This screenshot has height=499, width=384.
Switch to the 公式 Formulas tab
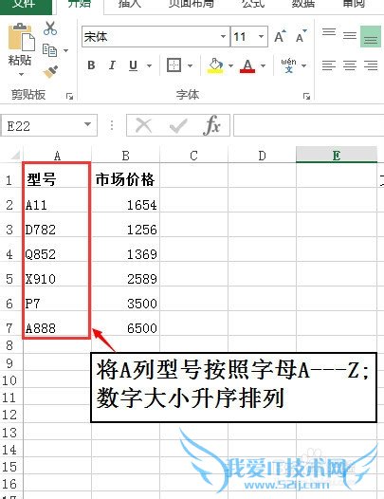[253, 5]
